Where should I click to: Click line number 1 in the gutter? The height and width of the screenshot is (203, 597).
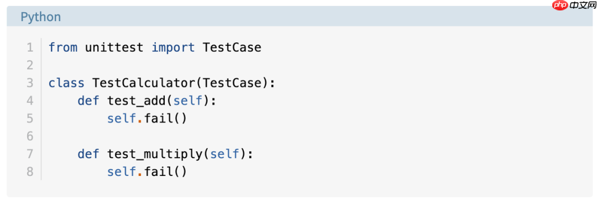pos(30,48)
